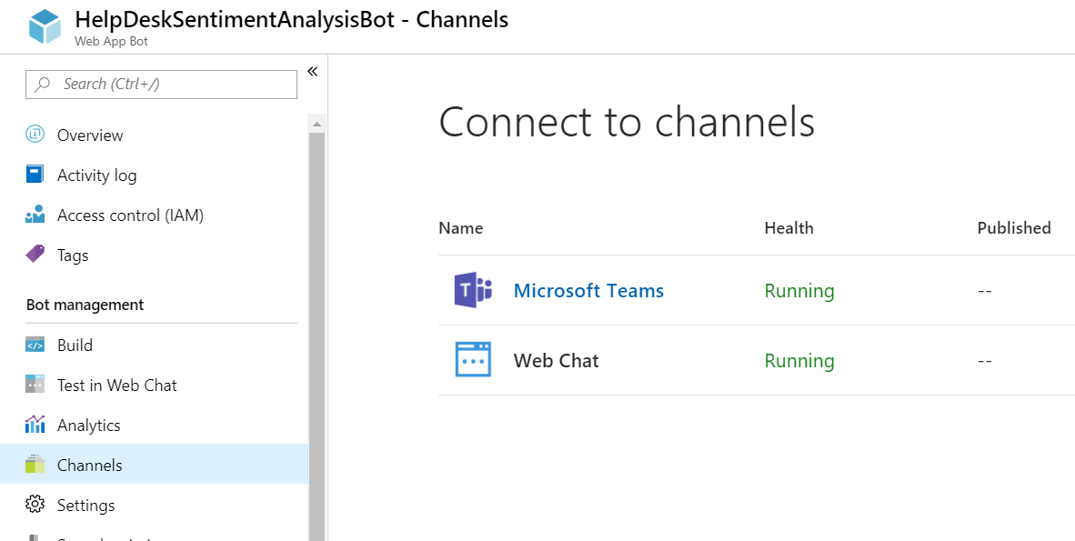This screenshot has width=1075, height=541.
Task: Click the Settings gear icon
Action: click(x=35, y=505)
